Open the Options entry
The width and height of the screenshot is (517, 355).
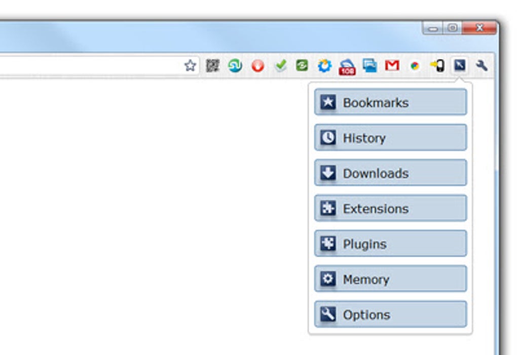tap(390, 314)
